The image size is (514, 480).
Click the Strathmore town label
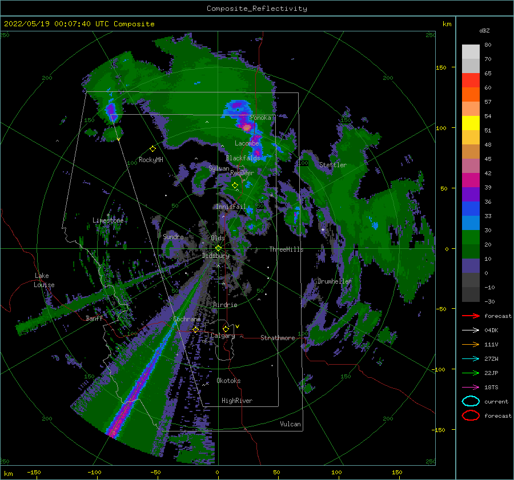(x=278, y=338)
